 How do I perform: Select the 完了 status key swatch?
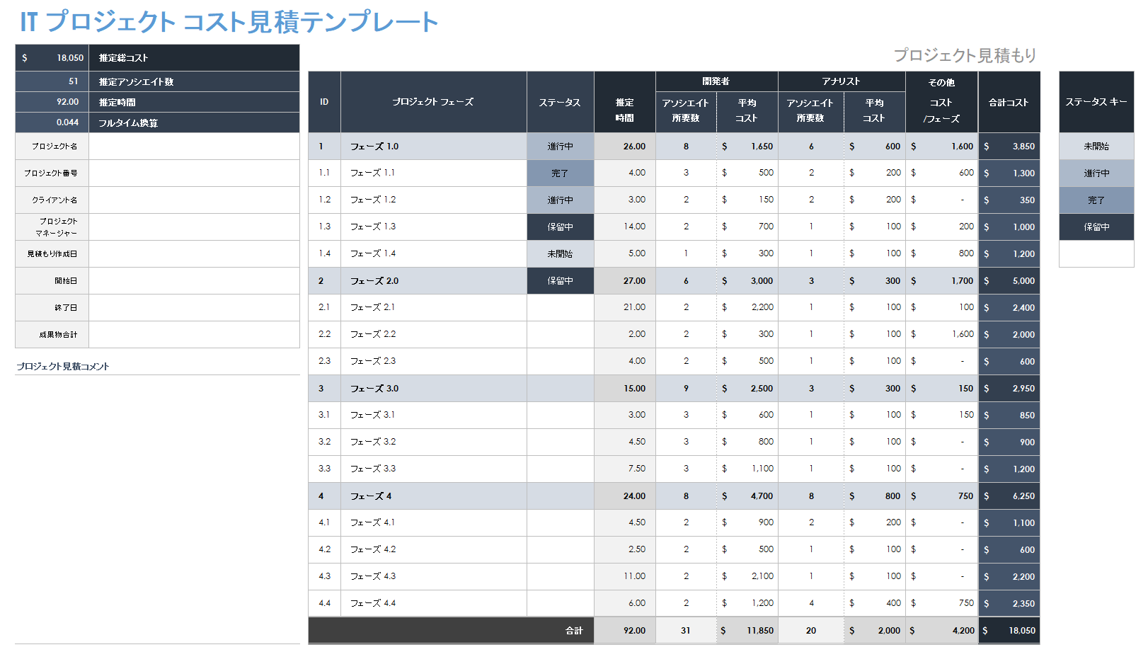coord(1096,200)
